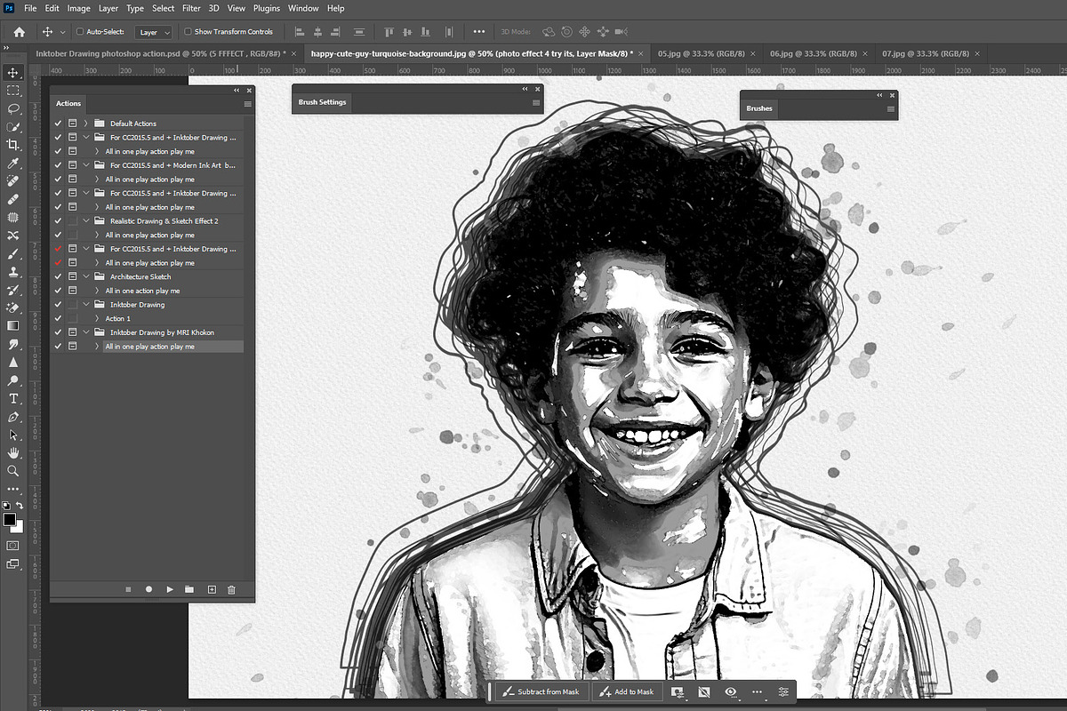Open options bar three-dots align menu

pos(479,32)
